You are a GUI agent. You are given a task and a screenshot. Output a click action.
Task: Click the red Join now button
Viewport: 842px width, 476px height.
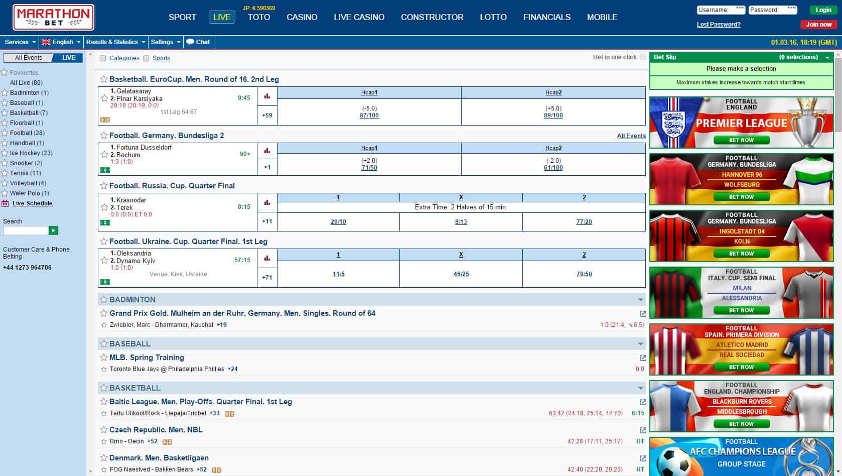[818, 25]
